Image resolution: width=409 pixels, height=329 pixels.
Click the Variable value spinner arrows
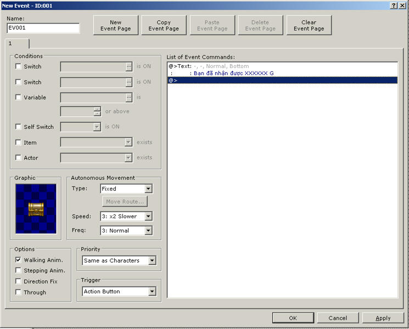[x=97, y=111]
